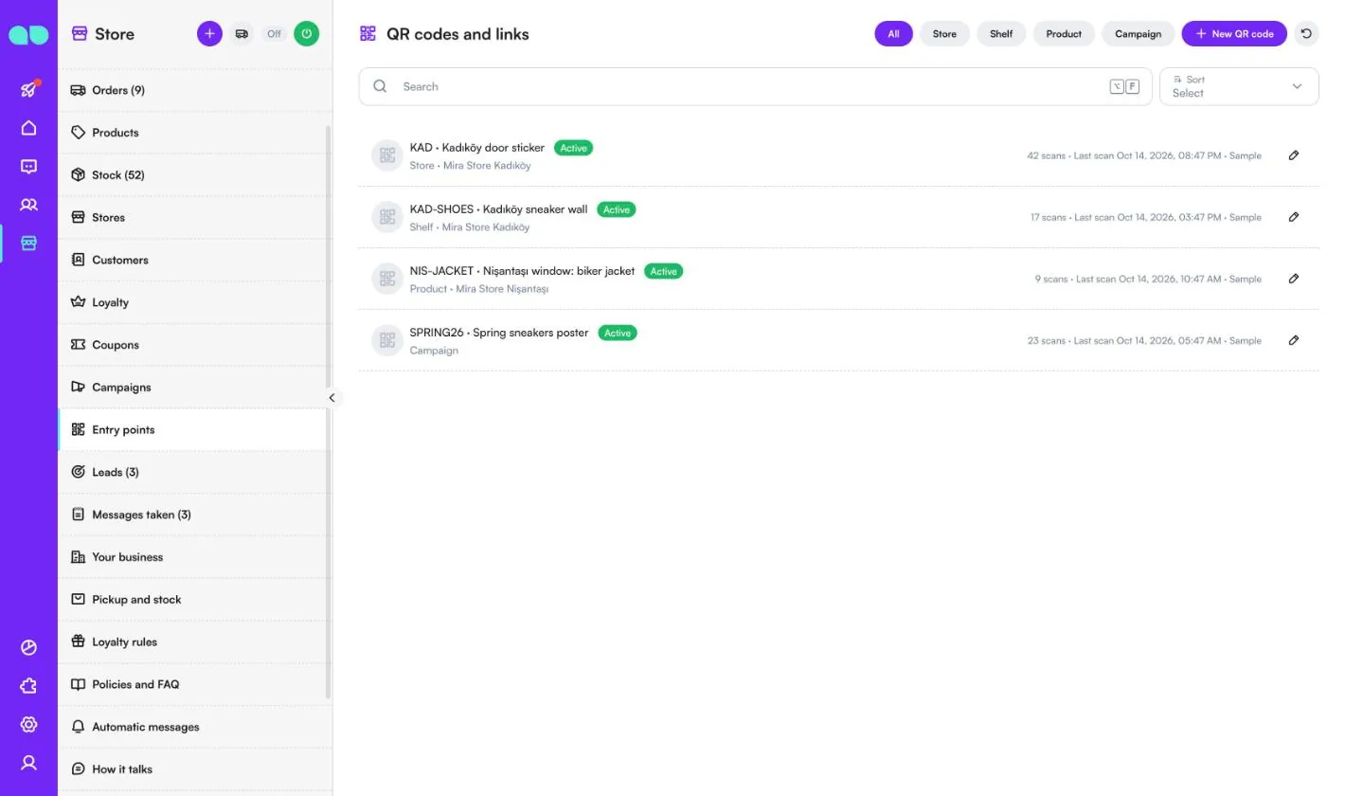
Task: Open the KAD Kadıköy door sticker row
Action: (838, 155)
